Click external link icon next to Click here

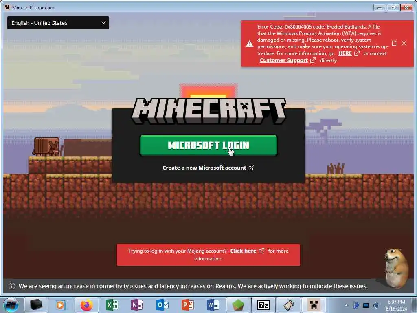262,251
